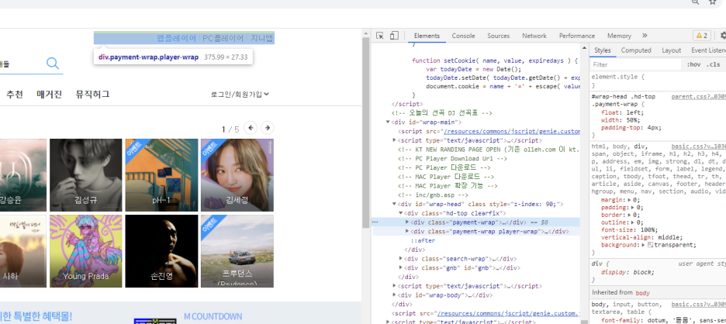Expand the search-wrap div node
The height and width of the screenshot is (324, 726).
(401, 259)
